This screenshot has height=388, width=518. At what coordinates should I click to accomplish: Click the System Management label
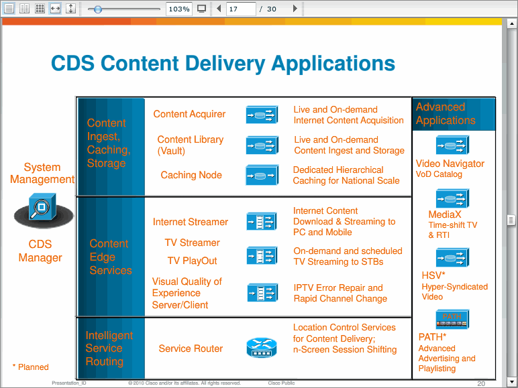click(42, 173)
